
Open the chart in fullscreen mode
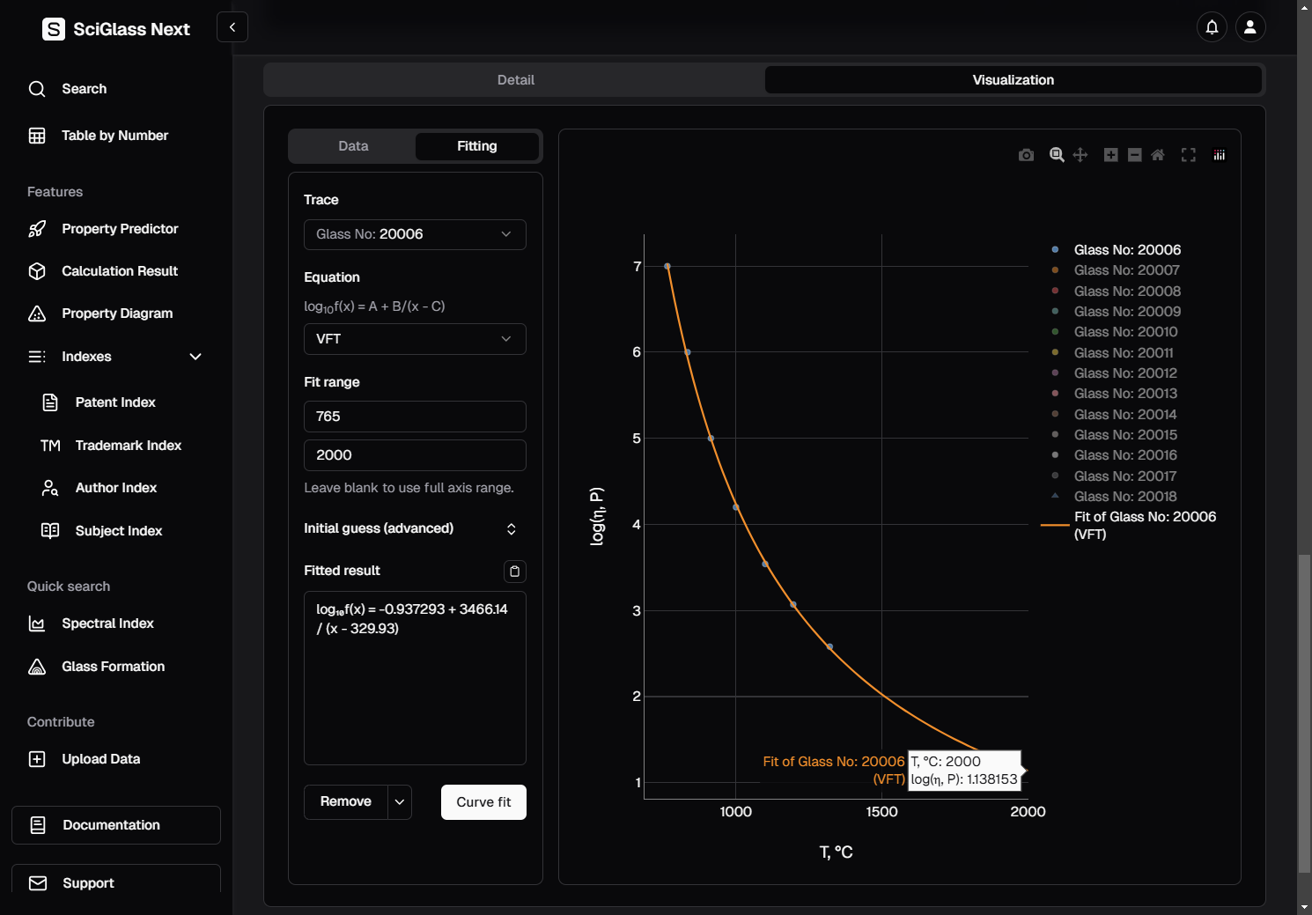coord(1188,155)
